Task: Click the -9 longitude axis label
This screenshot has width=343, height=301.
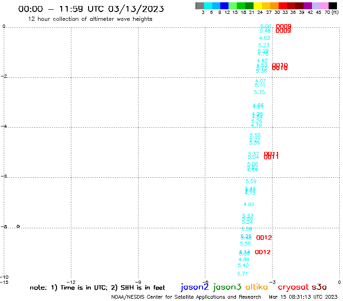Action: (138, 282)
